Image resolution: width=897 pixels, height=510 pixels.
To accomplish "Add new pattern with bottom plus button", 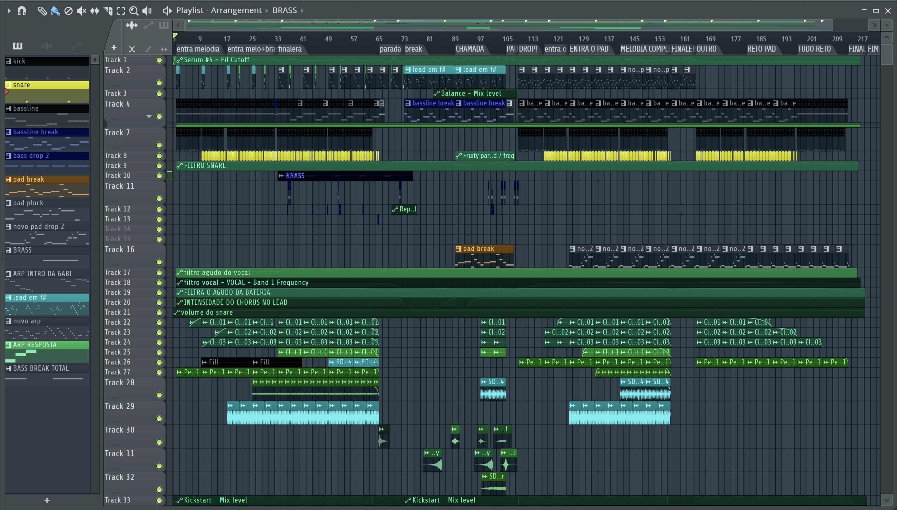I will point(47,501).
